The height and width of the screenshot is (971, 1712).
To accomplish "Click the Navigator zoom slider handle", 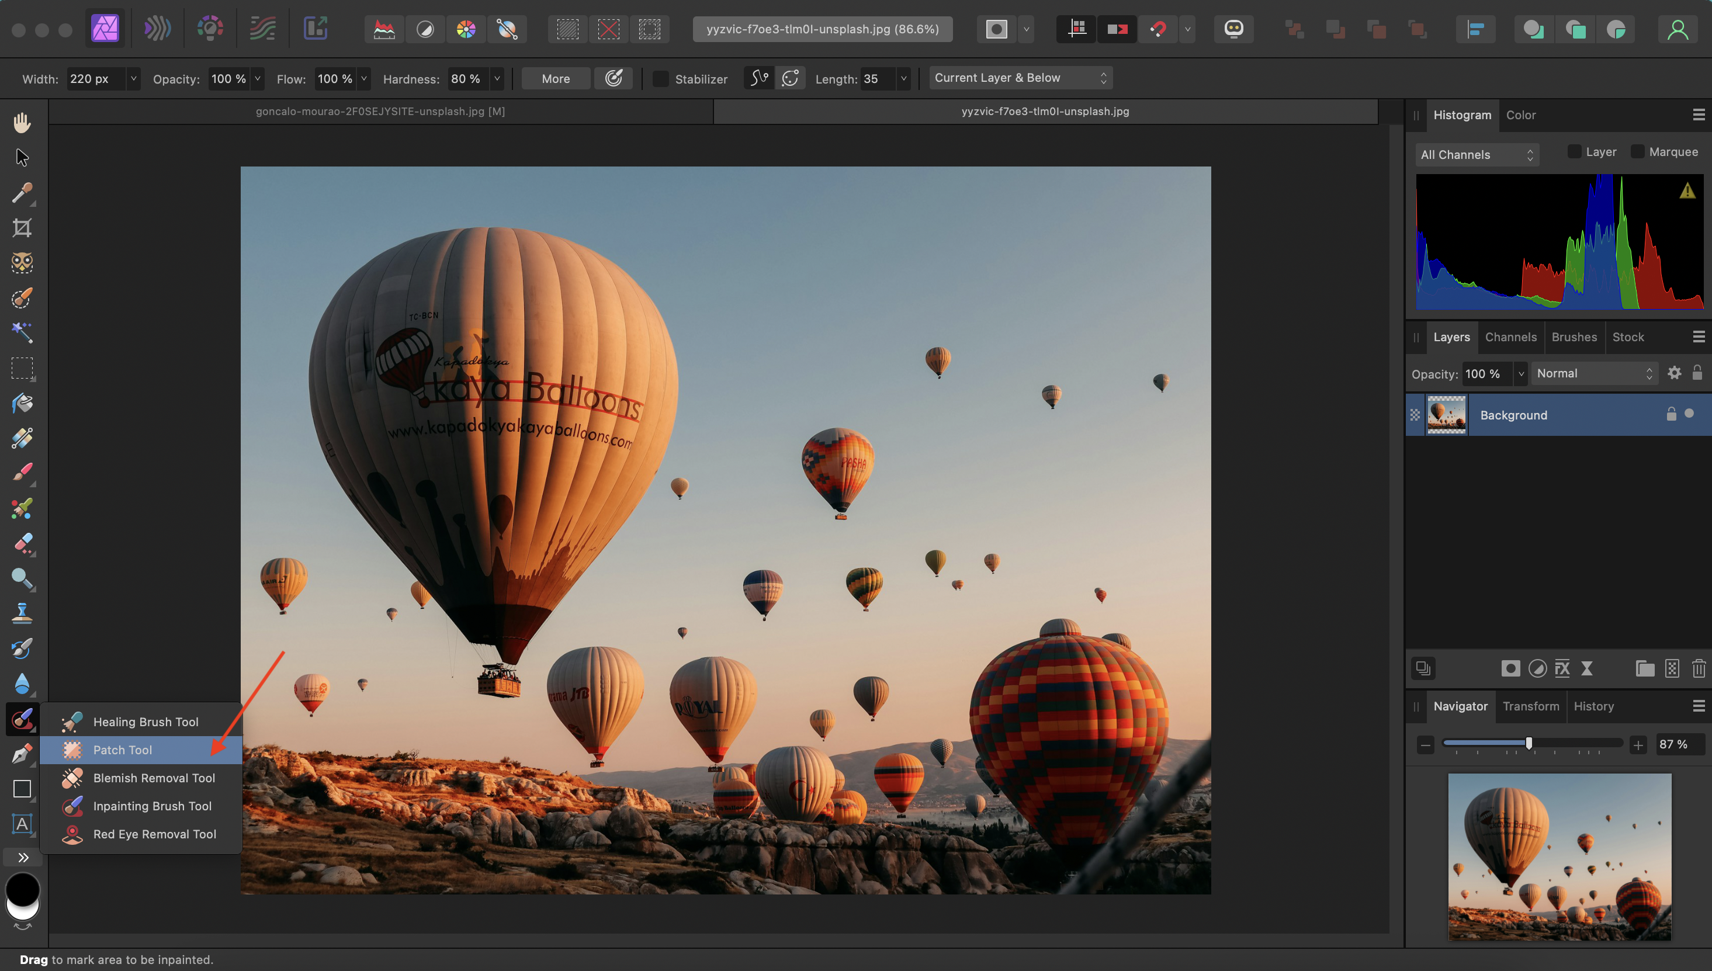I will (1529, 743).
